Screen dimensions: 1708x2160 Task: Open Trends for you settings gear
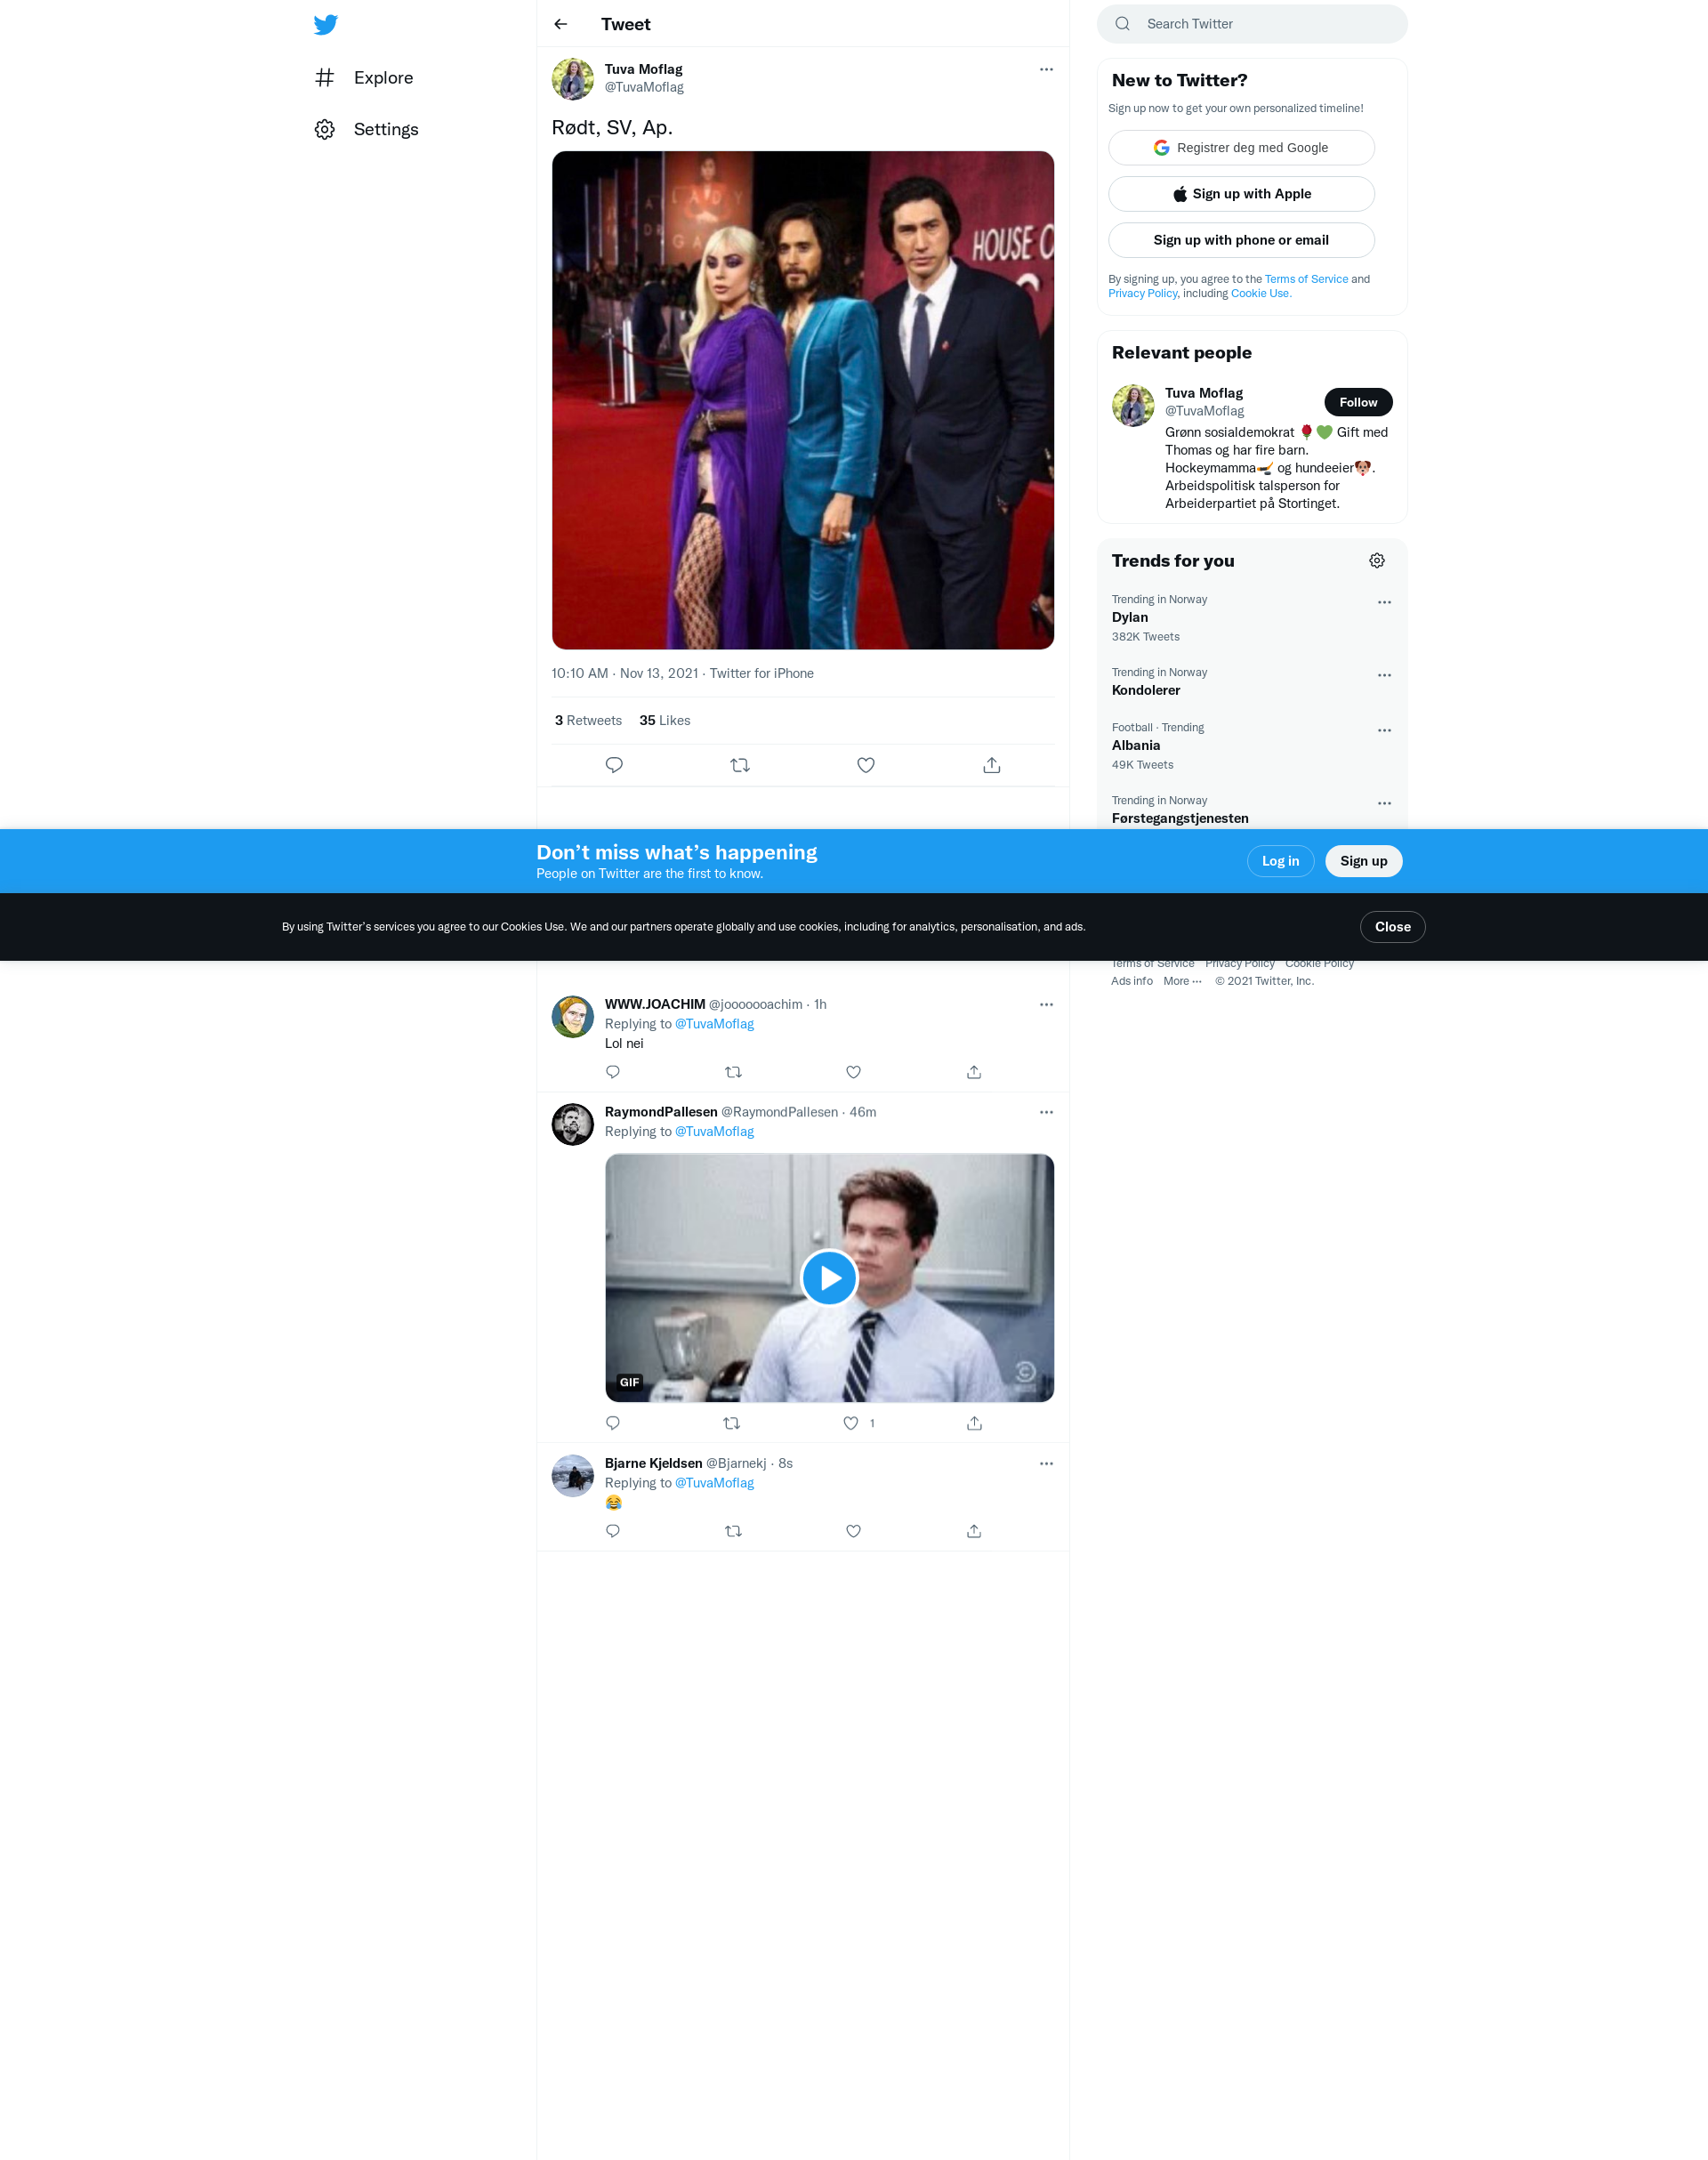tap(1377, 561)
